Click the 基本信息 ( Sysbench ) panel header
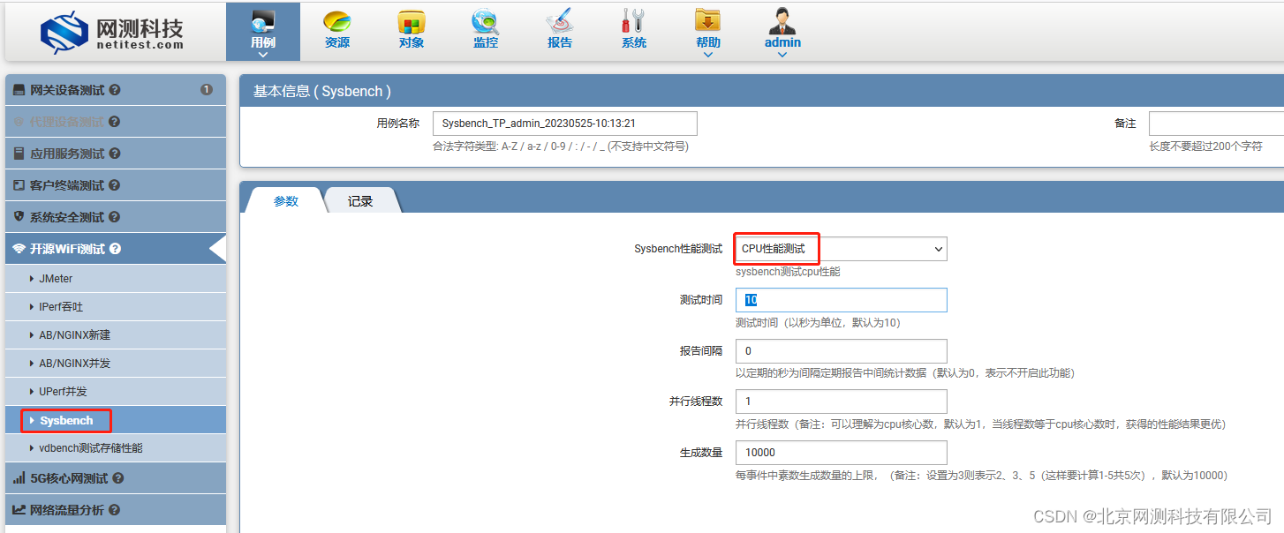Image resolution: width=1284 pixels, height=533 pixels. click(x=761, y=91)
